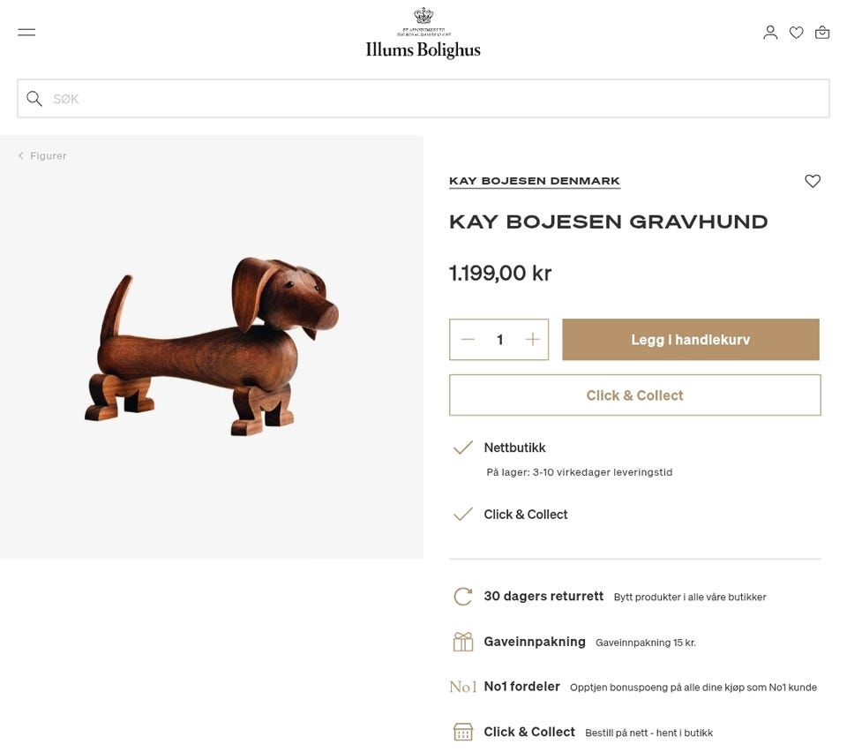Increase quantity with the plus stepper

[531, 339]
